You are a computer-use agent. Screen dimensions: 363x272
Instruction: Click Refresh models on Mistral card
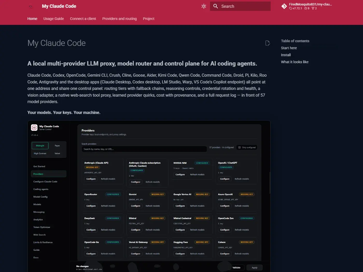(x=153, y=230)
